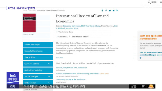Screen dimensions: 162x91
Task: Open Yun-Chien Chang editor link
Action: point(93,26)
